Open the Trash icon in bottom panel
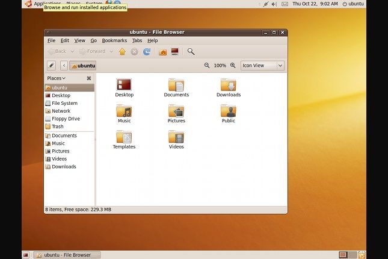The image size is (388, 259). [x=362, y=255]
